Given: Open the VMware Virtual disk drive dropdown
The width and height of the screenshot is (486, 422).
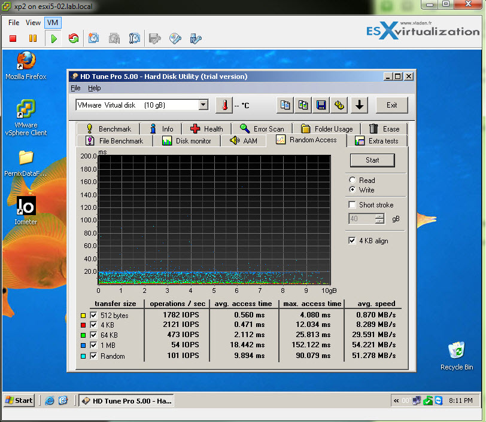Looking at the screenshot, I should (x=203, y=105).
